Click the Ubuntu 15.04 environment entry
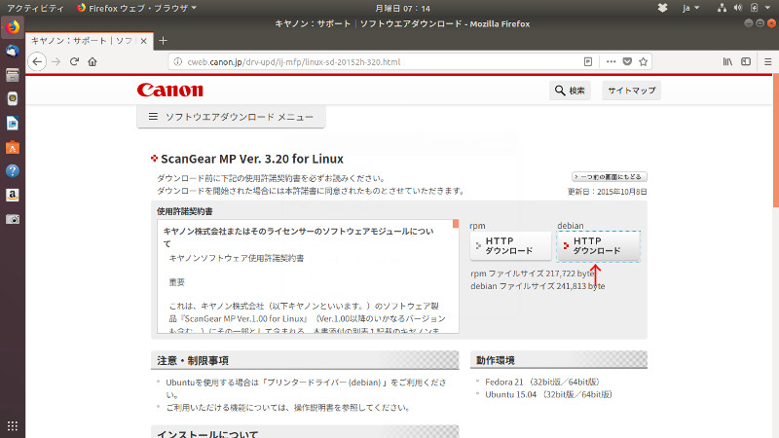 [549, 394]
